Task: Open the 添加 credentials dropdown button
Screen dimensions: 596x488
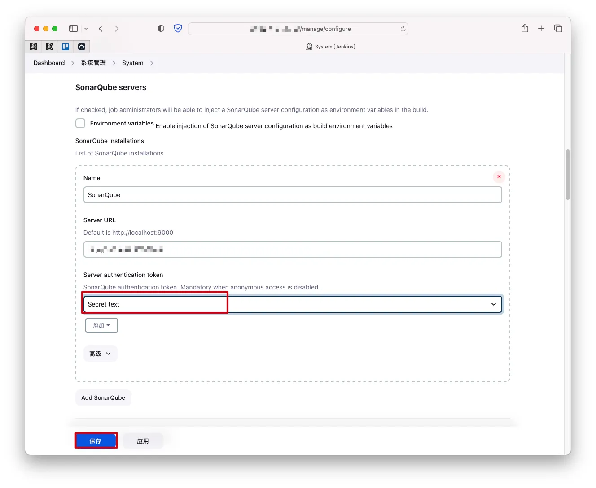Action: click(x=101, y=325)
